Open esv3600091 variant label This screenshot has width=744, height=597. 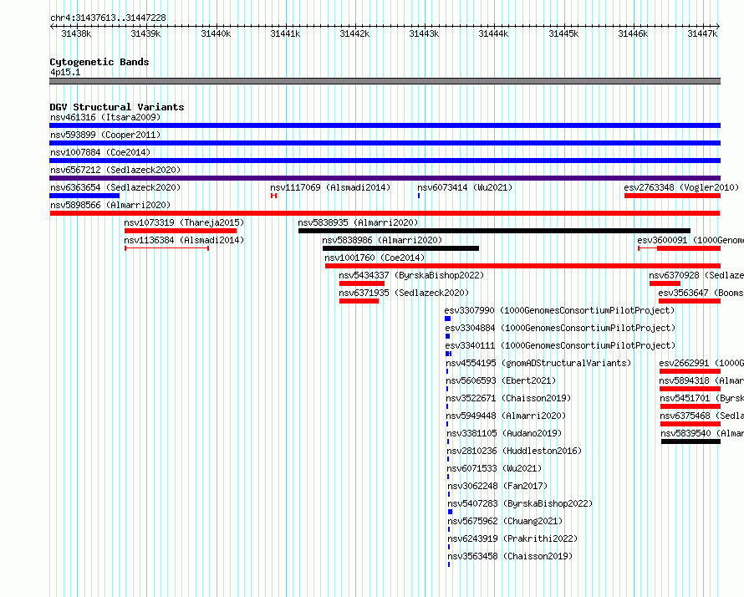point(690,240)
